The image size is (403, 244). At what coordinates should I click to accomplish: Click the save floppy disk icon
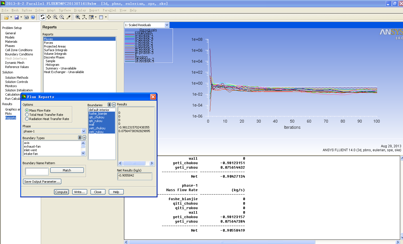point(17,17)
